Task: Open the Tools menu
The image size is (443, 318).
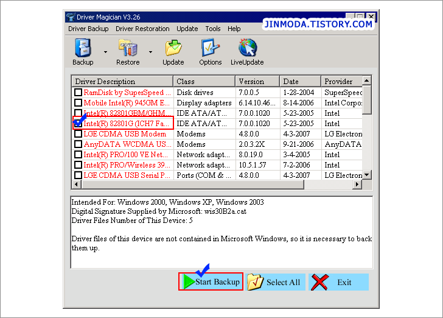Action: coord(213,29)
